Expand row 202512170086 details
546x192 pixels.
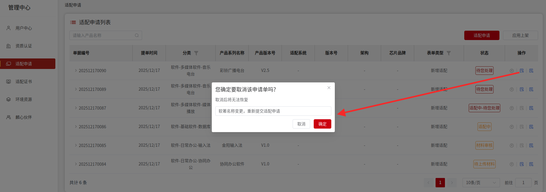[x=76, y=127]
